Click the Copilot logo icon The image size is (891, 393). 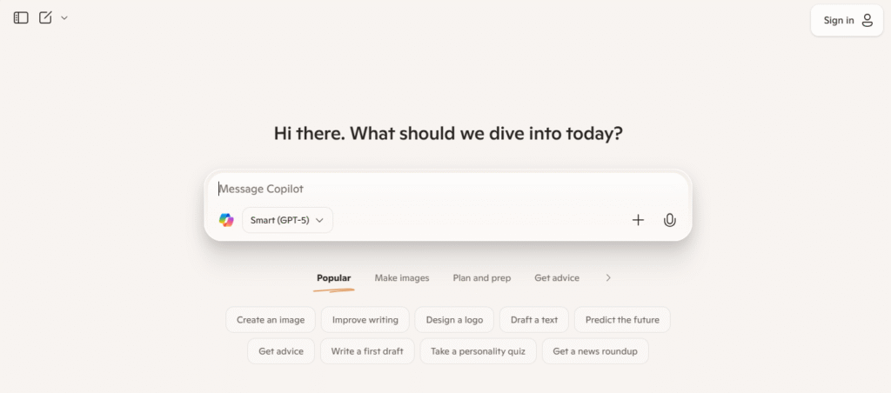point(227,220)
